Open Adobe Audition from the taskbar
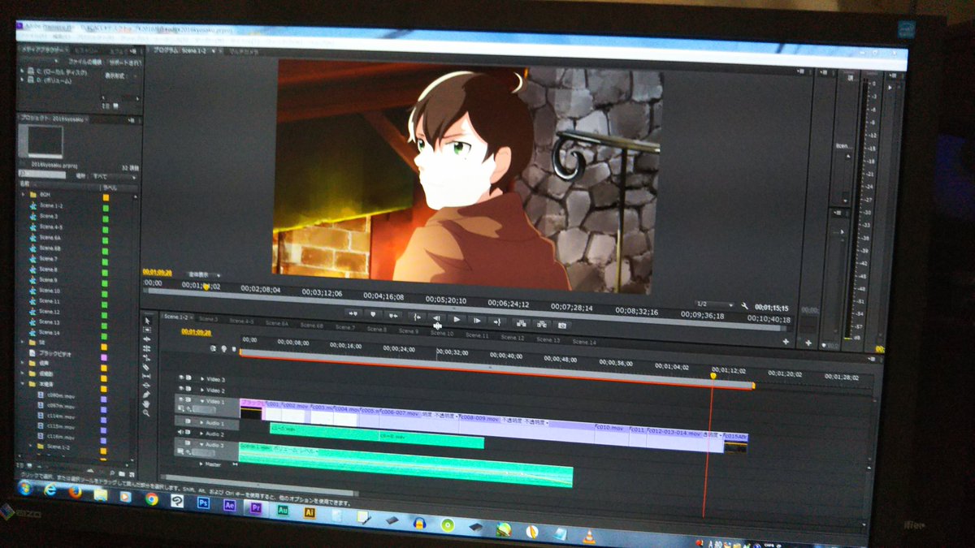 [282, 510]
